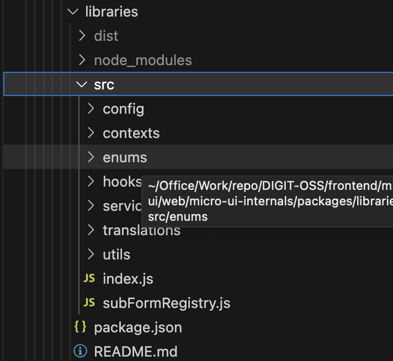Expand the contexts folder chevron
393x361 pixels.
click(x=91, y=133)
